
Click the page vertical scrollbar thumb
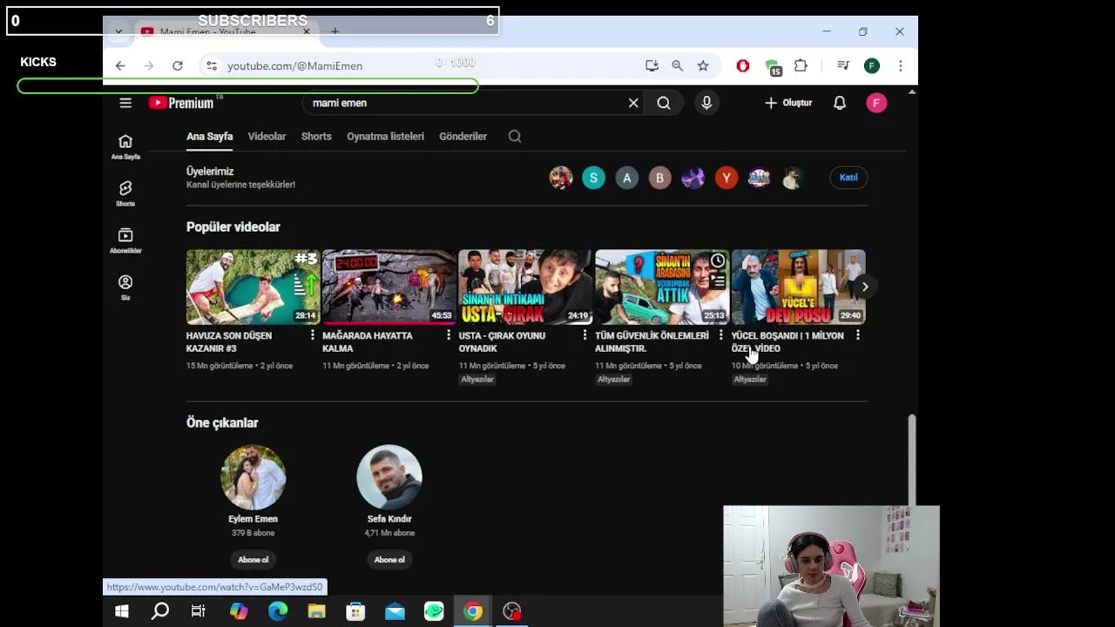[x=912, y=460]
